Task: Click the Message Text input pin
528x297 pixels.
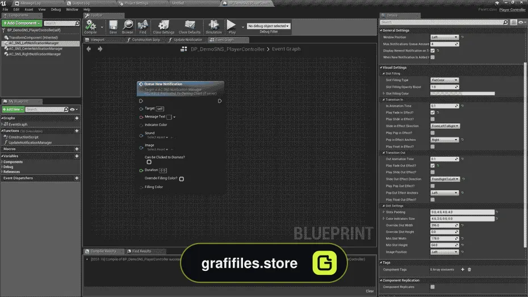Action: click(x=141, y=117)
